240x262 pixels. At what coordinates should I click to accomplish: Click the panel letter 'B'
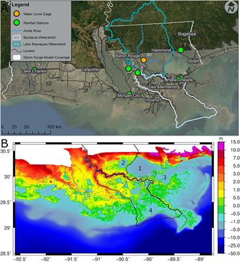coord(5,143)
